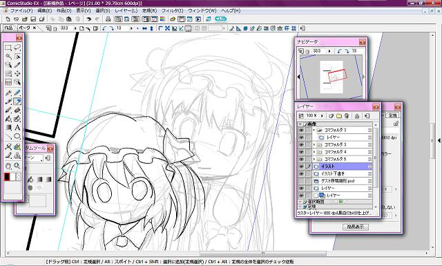The image size is (442, 266).
Task: Select the move layer tool
Action: [x=17, y=74]
